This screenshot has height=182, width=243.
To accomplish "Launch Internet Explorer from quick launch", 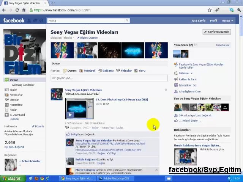I will (x=47, y=179).
